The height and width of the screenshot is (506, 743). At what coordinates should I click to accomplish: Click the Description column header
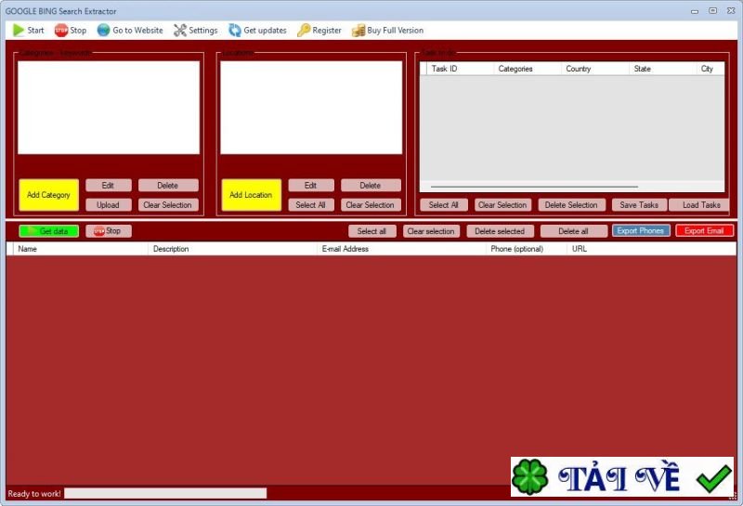[232, 249]
